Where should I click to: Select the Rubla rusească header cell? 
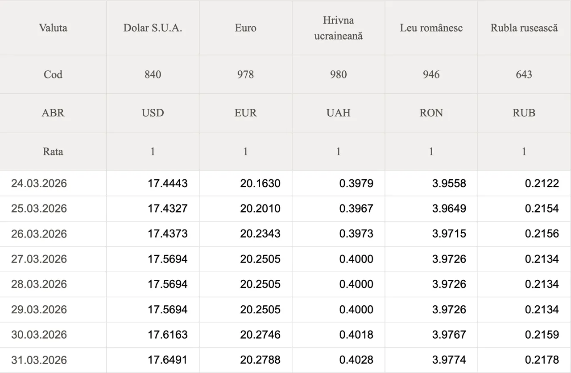[524, 28]
